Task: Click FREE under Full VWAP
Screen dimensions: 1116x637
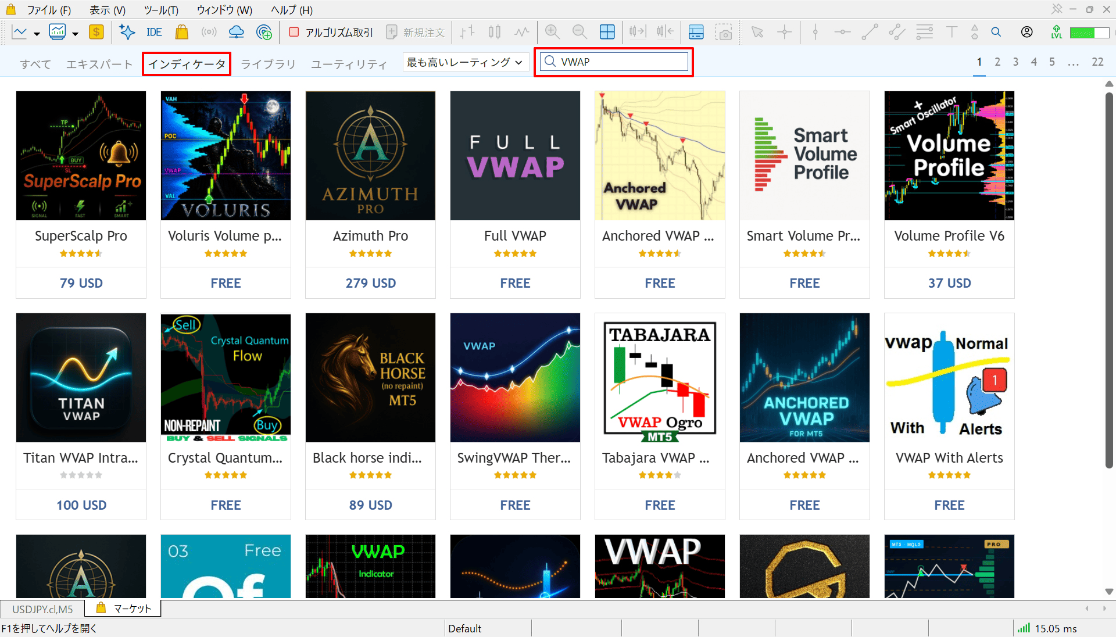Action: point(515,283)
